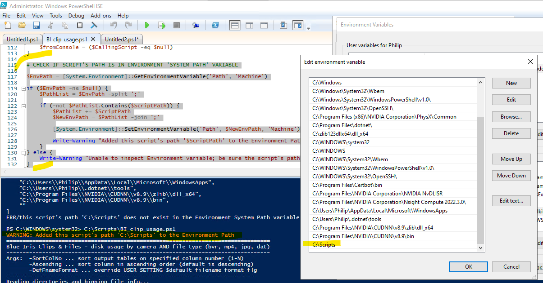Stop script execution with the square icon
This screenshot has height=283, width=543.
pyautogui.click(x=177, y=25)
